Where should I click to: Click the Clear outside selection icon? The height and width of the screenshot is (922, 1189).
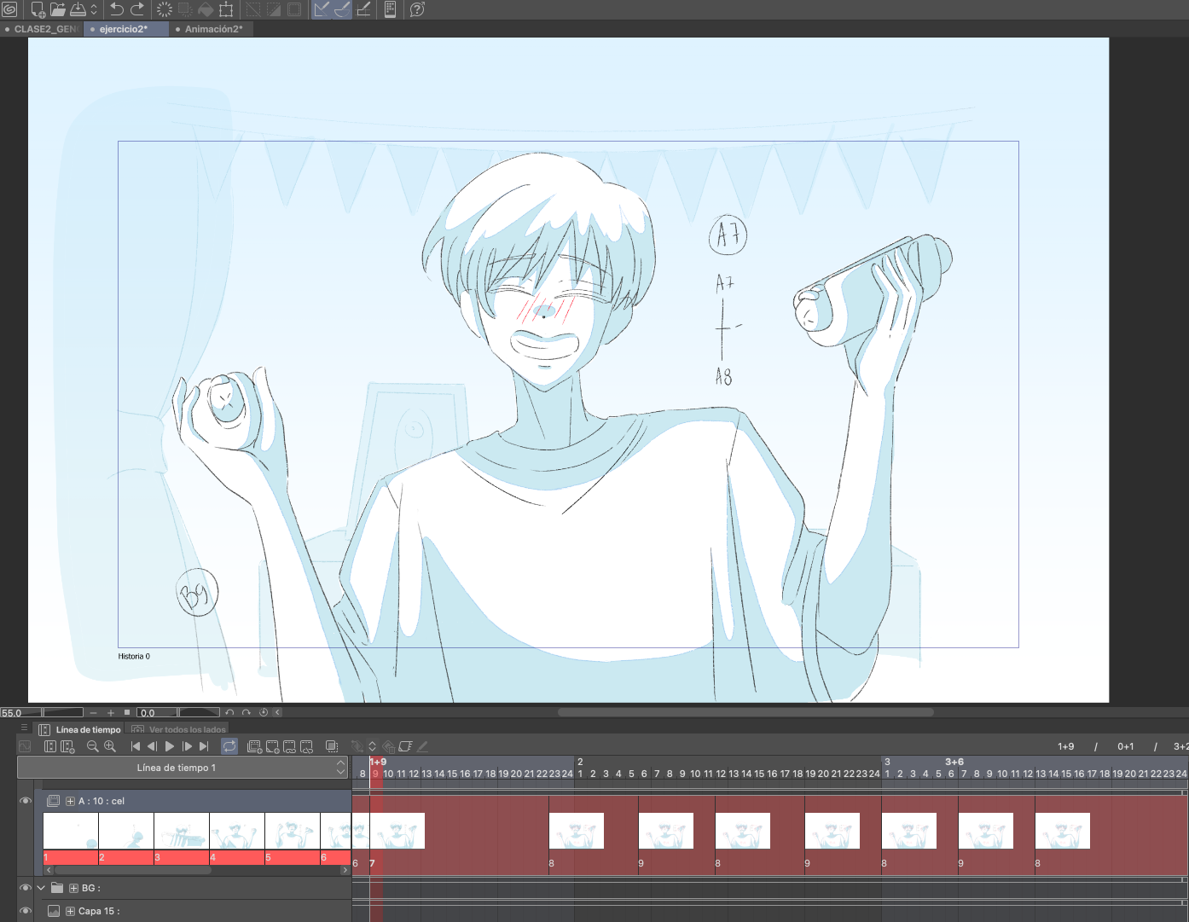(x=185, y=9)
